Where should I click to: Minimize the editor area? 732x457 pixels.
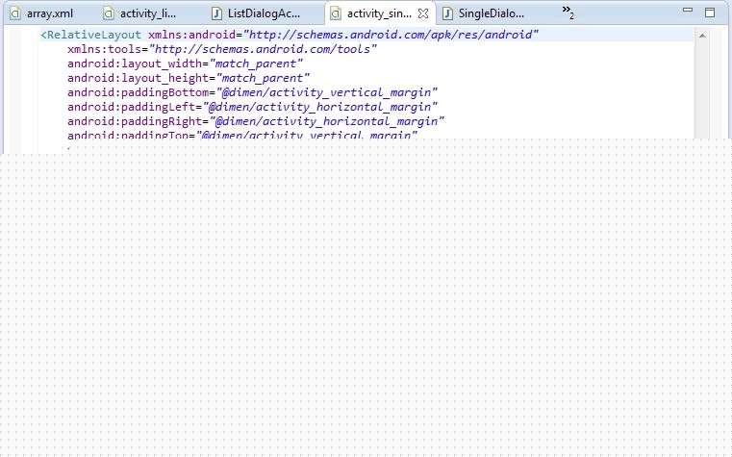[689, 13]
